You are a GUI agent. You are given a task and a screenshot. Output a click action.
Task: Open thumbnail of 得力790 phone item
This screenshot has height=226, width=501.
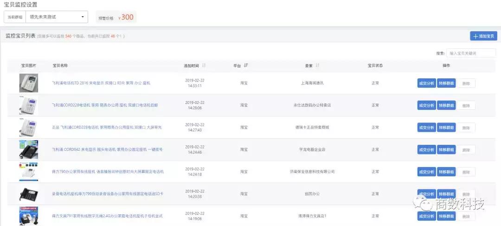click(x=28, y=172)
